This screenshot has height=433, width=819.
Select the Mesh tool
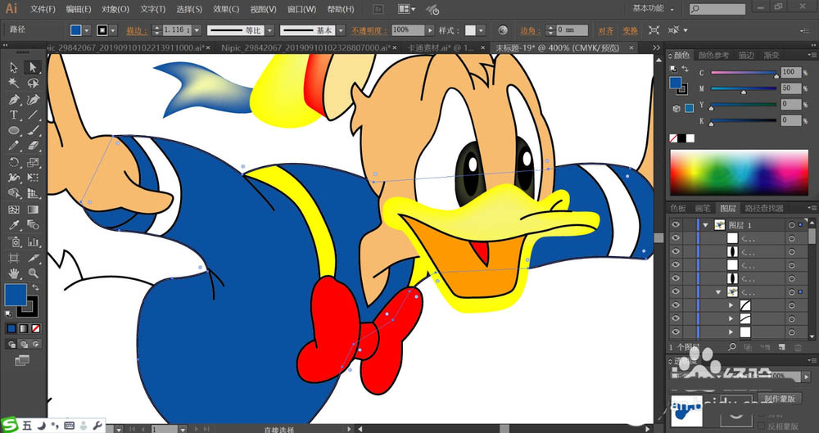[14, 210]
